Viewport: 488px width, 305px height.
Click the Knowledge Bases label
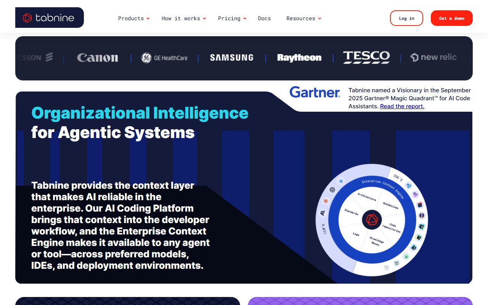click(377, 241)
